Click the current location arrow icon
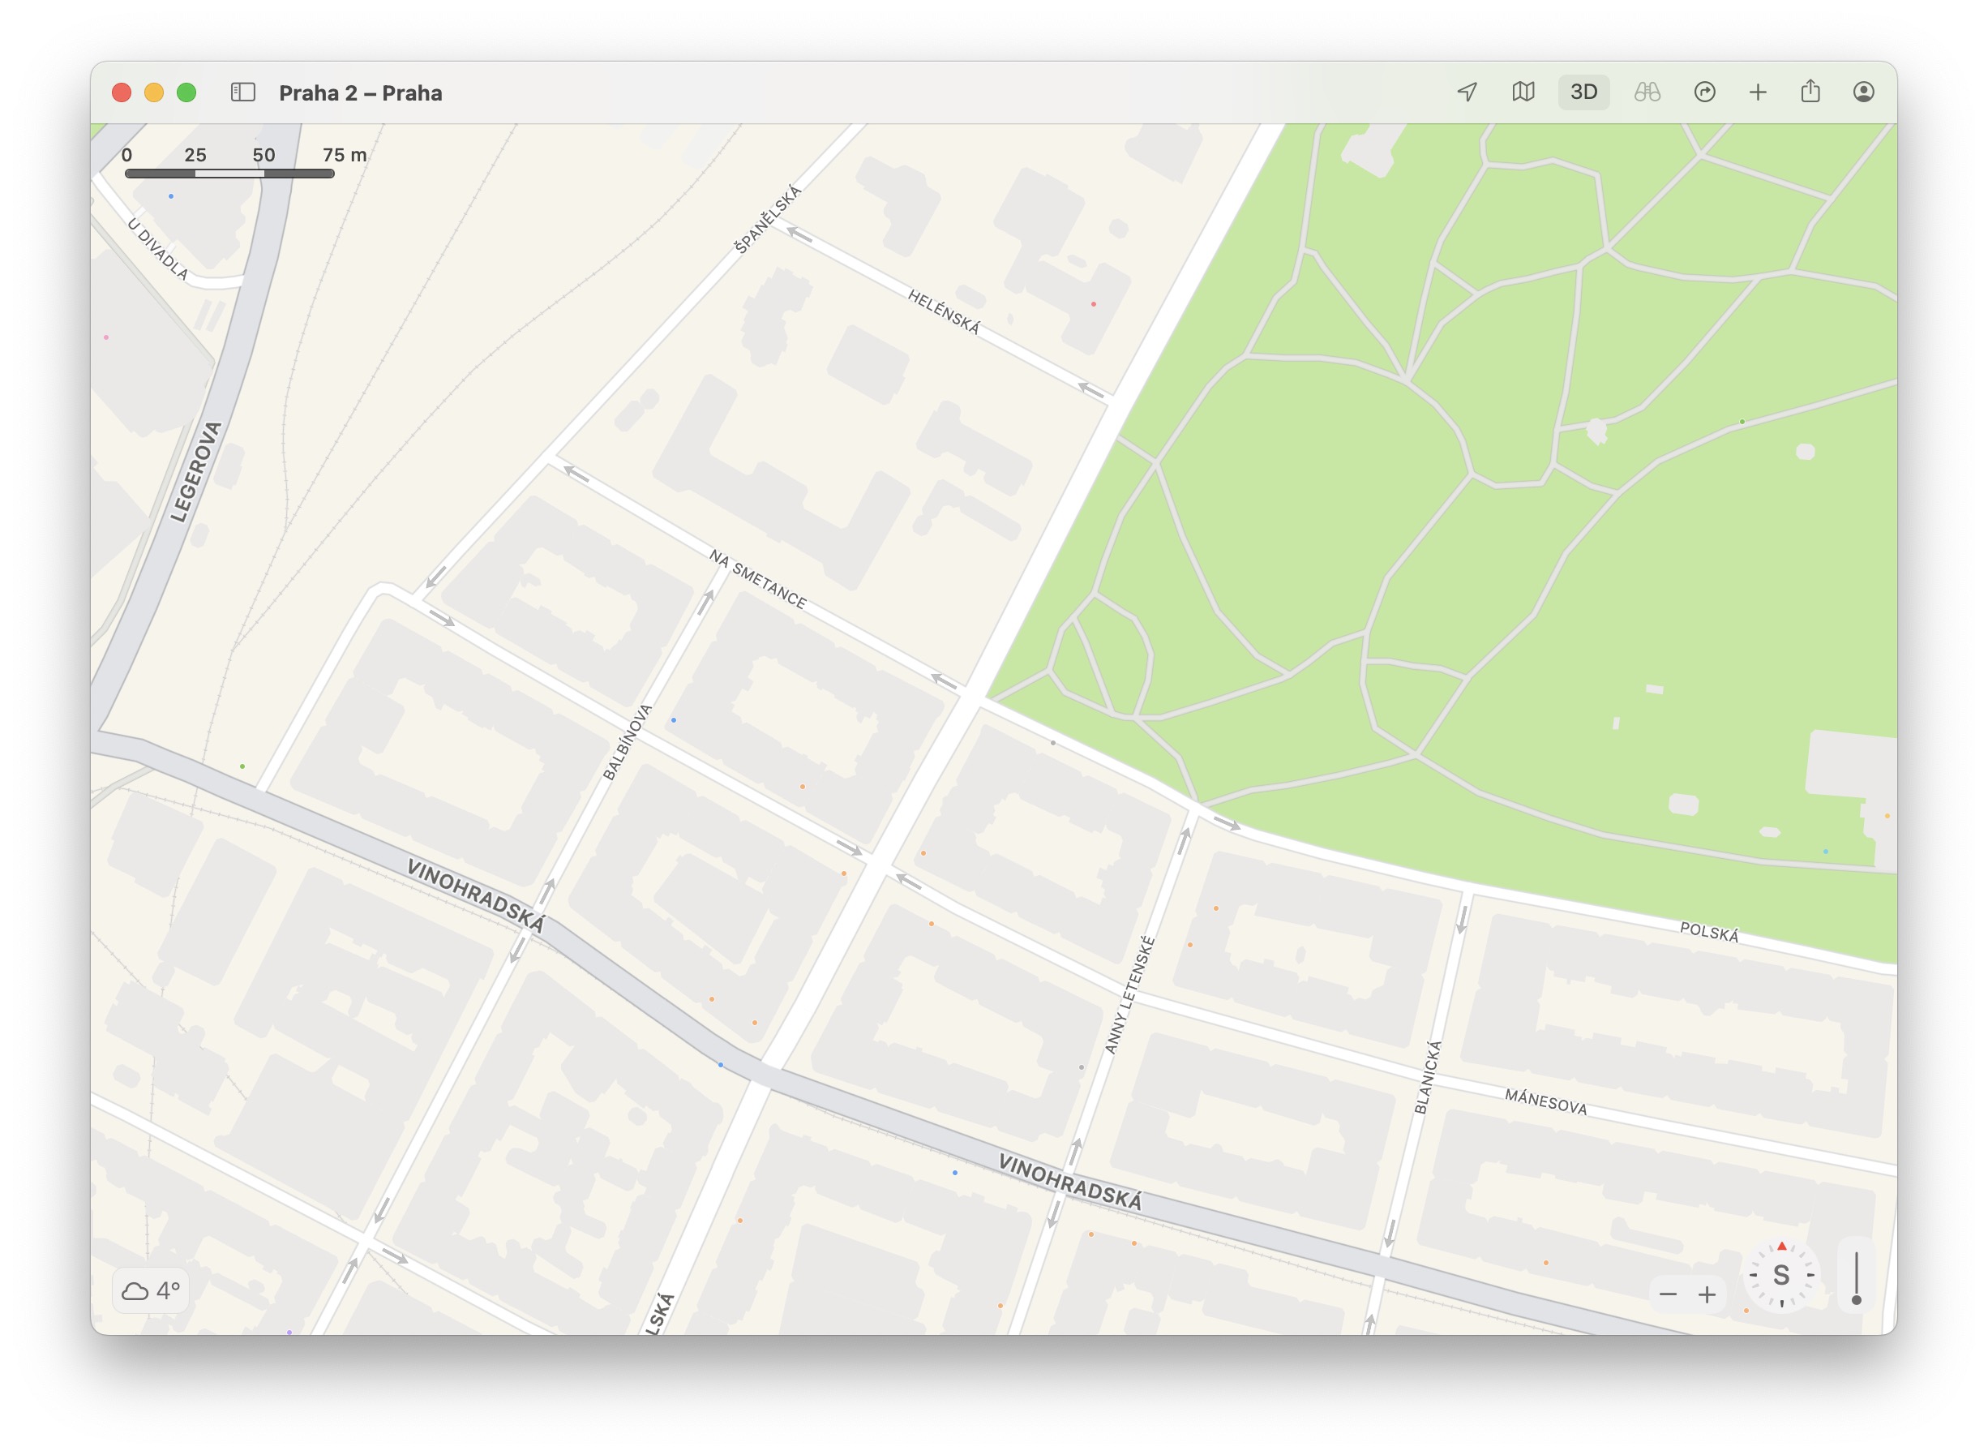This screenshot has height=1455, width=1988. point(1467,92)
